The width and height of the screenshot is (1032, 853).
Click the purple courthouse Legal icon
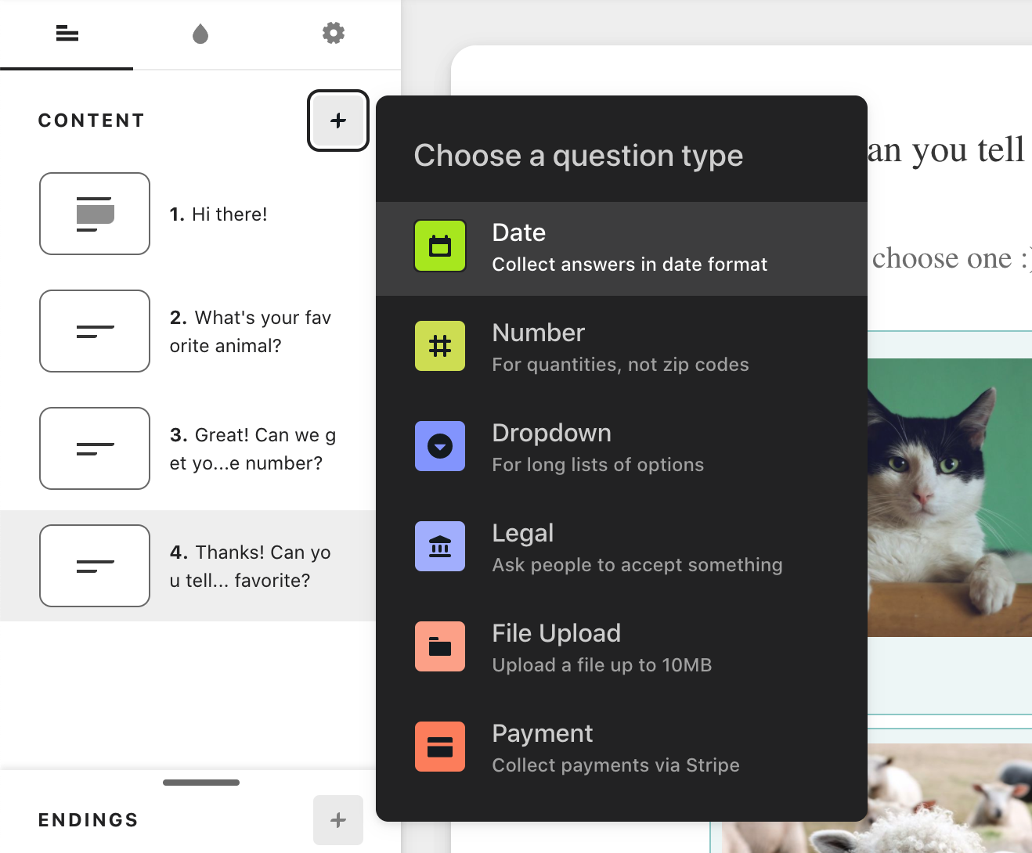440,546
